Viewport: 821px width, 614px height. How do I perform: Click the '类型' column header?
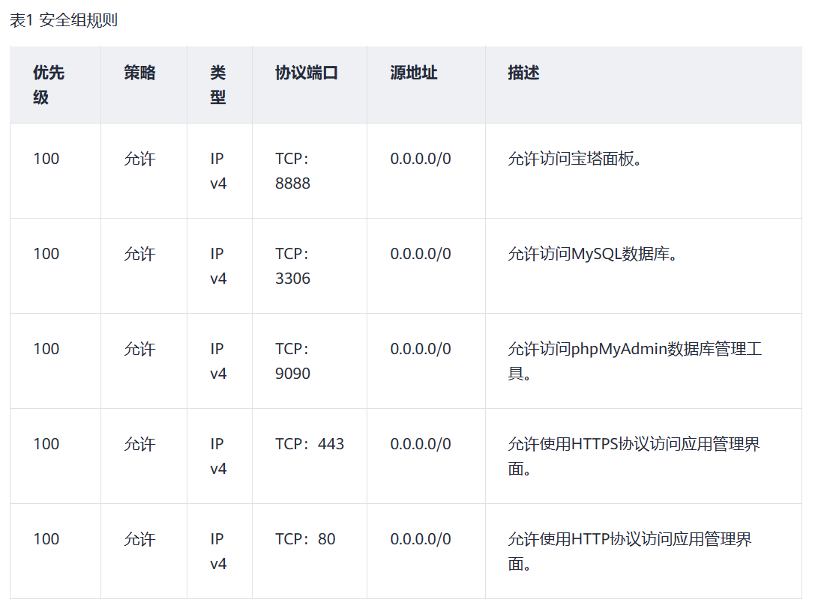pyautogui.click(x=218, y=85)
